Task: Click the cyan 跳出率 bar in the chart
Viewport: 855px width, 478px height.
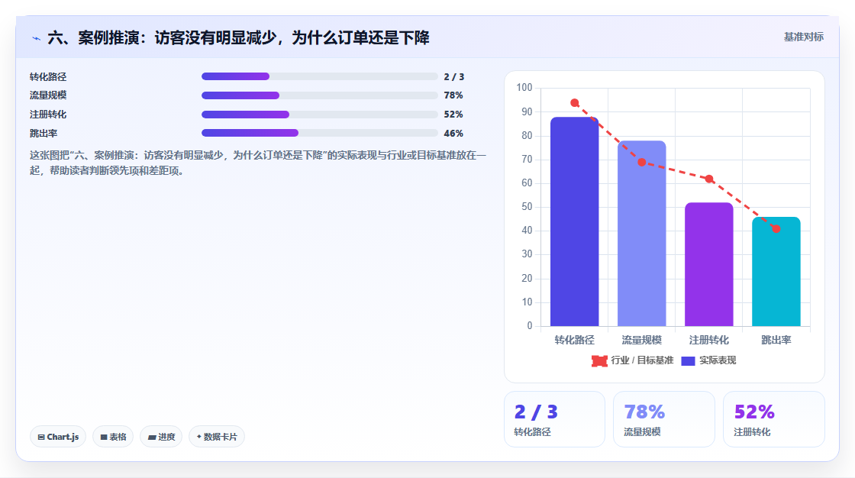Action: [776, 272]
